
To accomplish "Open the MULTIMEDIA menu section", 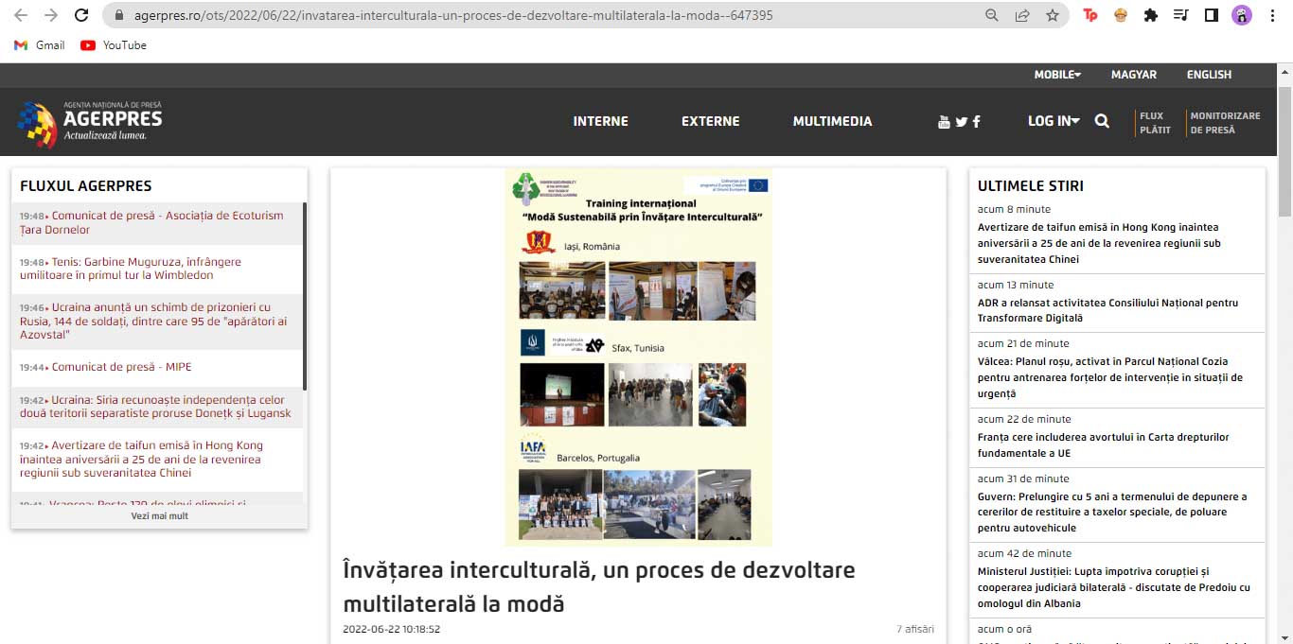I will tap(832, 121).
